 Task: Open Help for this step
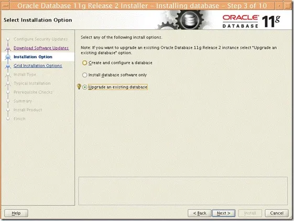point(16,213)
